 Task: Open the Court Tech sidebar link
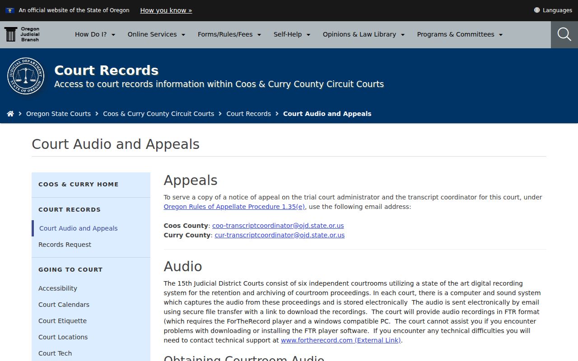[x=55, y=353]
